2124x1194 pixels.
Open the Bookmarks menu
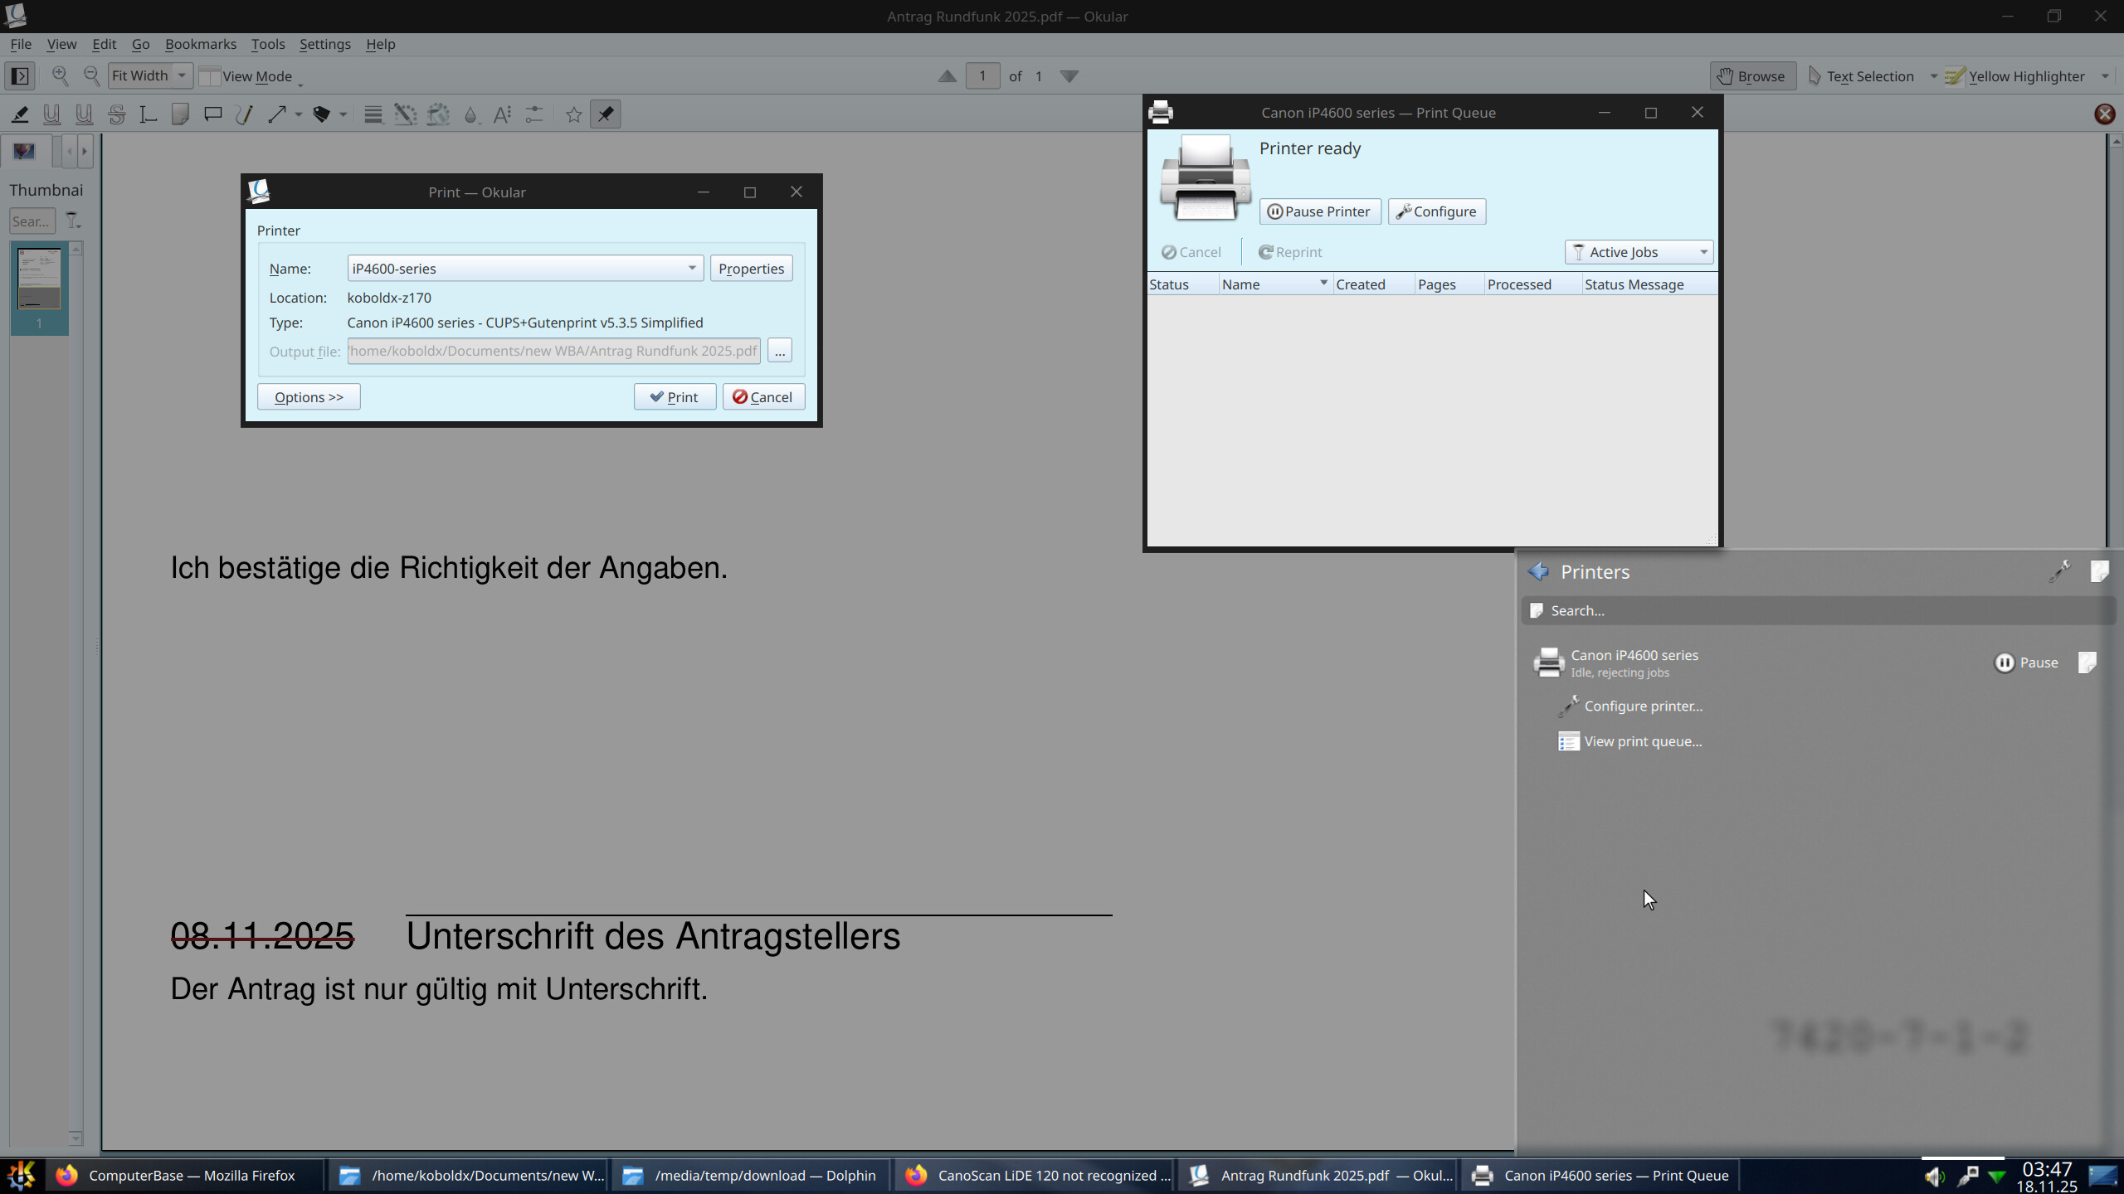point(200,44)
